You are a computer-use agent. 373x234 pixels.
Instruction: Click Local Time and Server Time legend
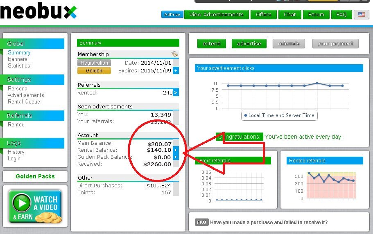point(279,115)
